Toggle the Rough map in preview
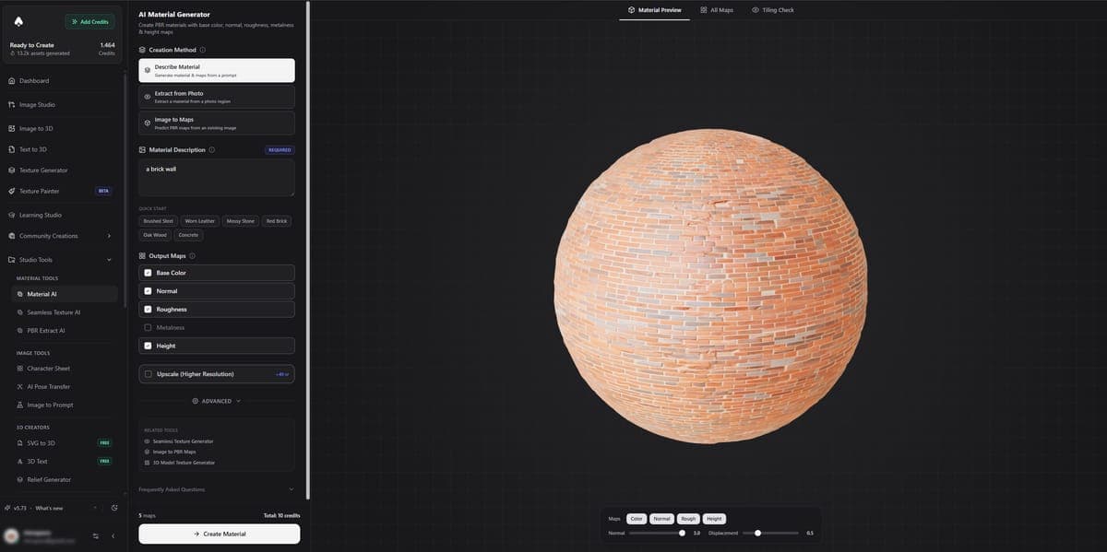Screen dimensions: 1107x552 [688, 519]
